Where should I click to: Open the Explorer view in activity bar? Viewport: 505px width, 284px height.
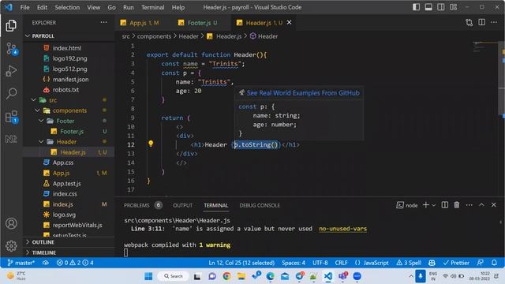[x=11, y=25]
